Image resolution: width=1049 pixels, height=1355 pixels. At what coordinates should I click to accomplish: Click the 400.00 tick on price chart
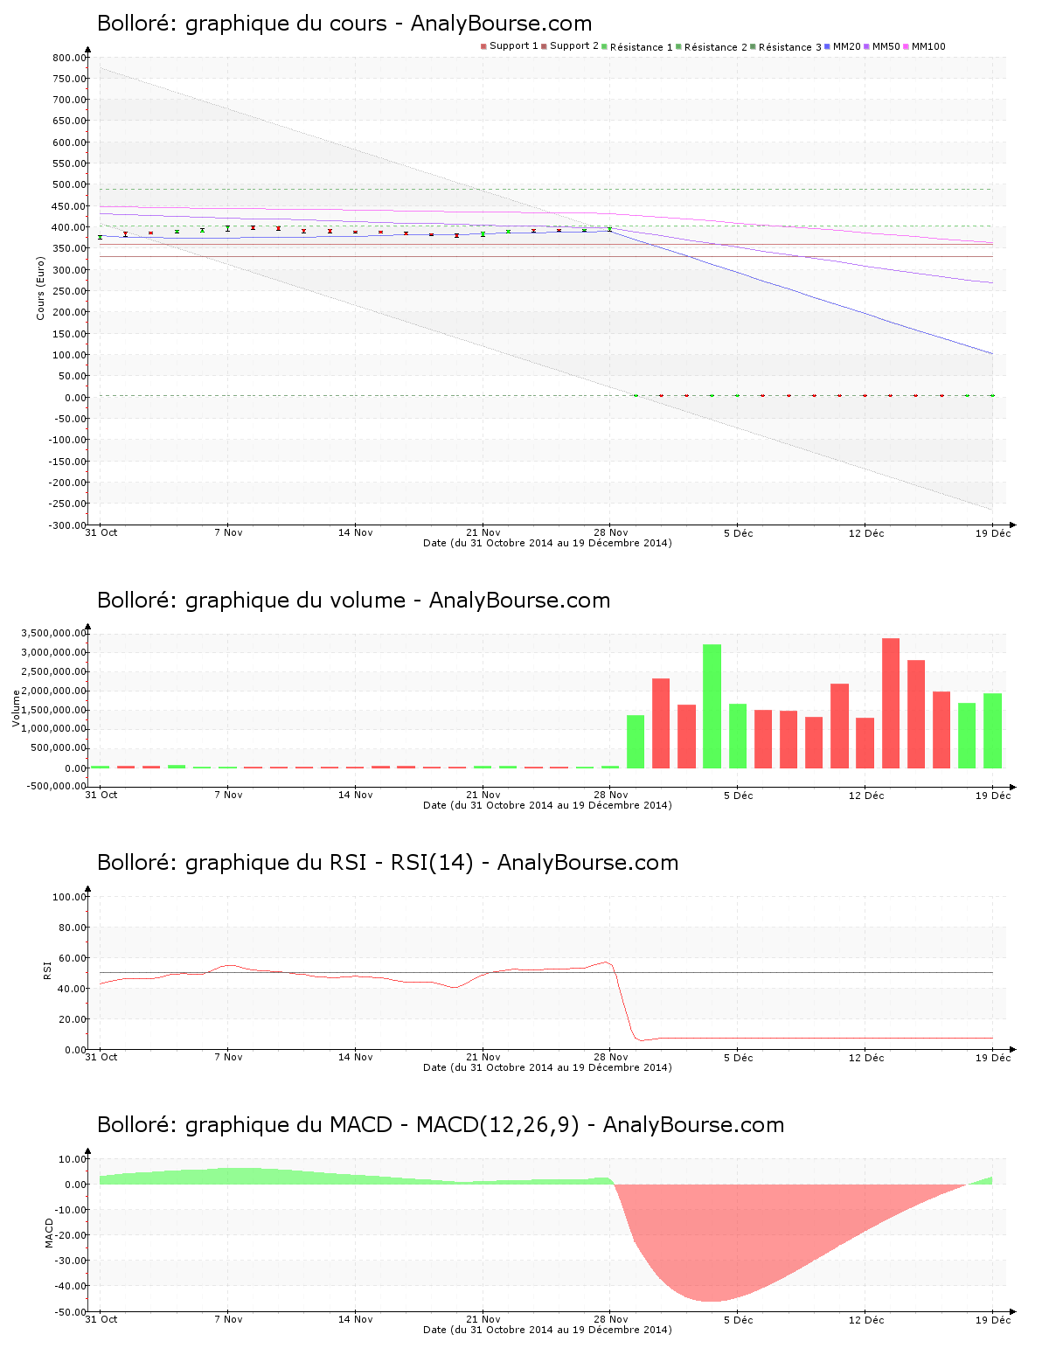point(69,227)
